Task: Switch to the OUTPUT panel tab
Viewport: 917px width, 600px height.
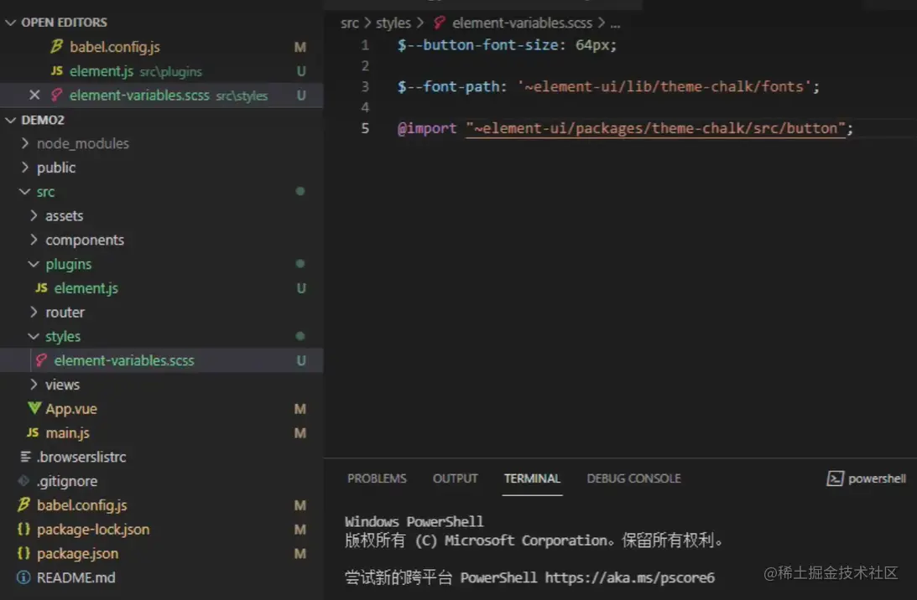Action: (x=455, y=478)
